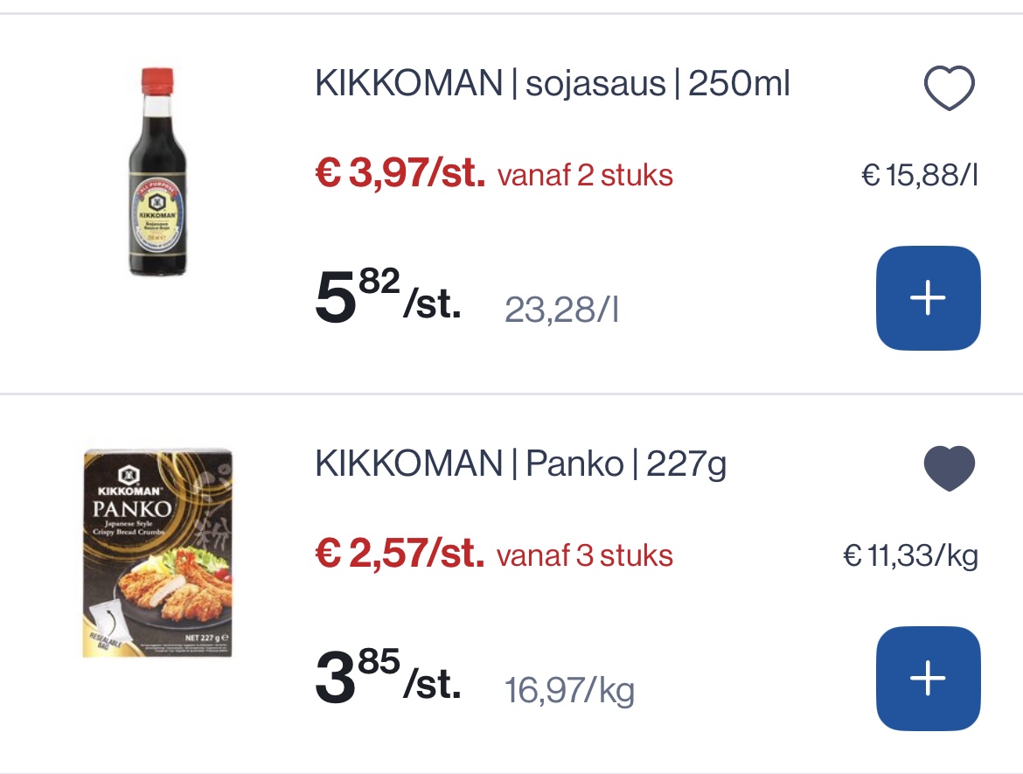Click the plus icon beside the 16,97/kg price

928,678
